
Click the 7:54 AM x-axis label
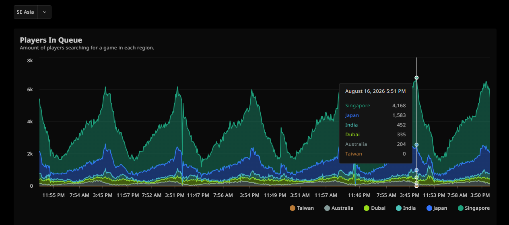pyautogui.click(x=80, y=195)
